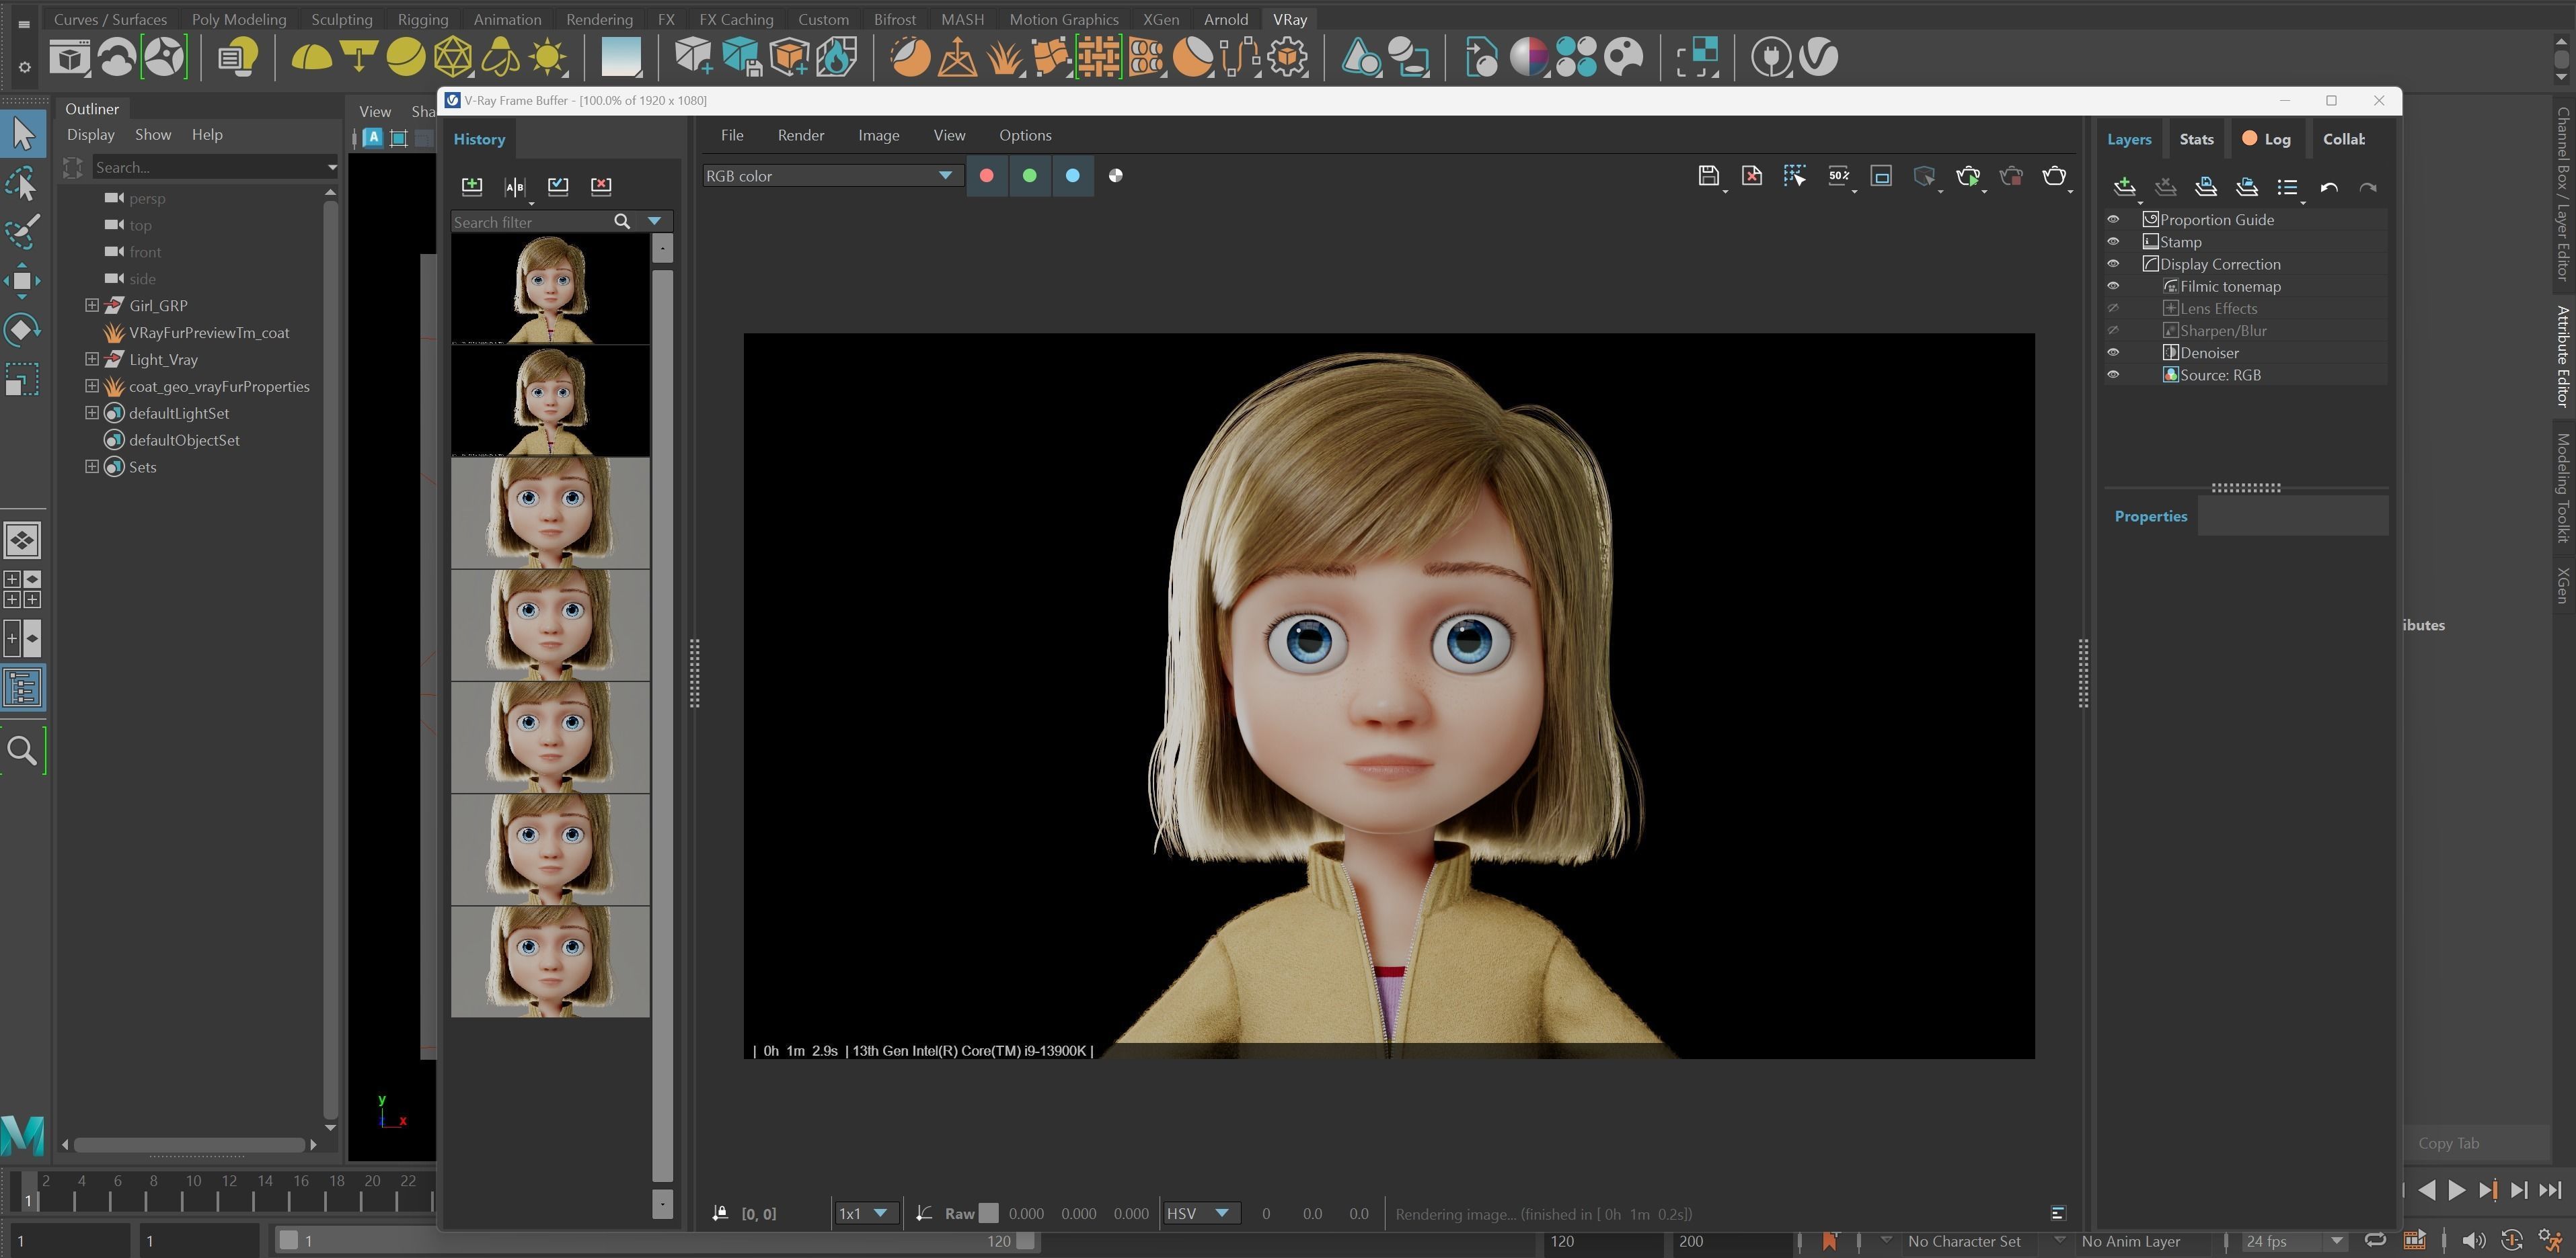The width and height of the screenshot is (2576, 1258).
Task: Hide the Proportion Guide layer
Action: click(2113, 220)
